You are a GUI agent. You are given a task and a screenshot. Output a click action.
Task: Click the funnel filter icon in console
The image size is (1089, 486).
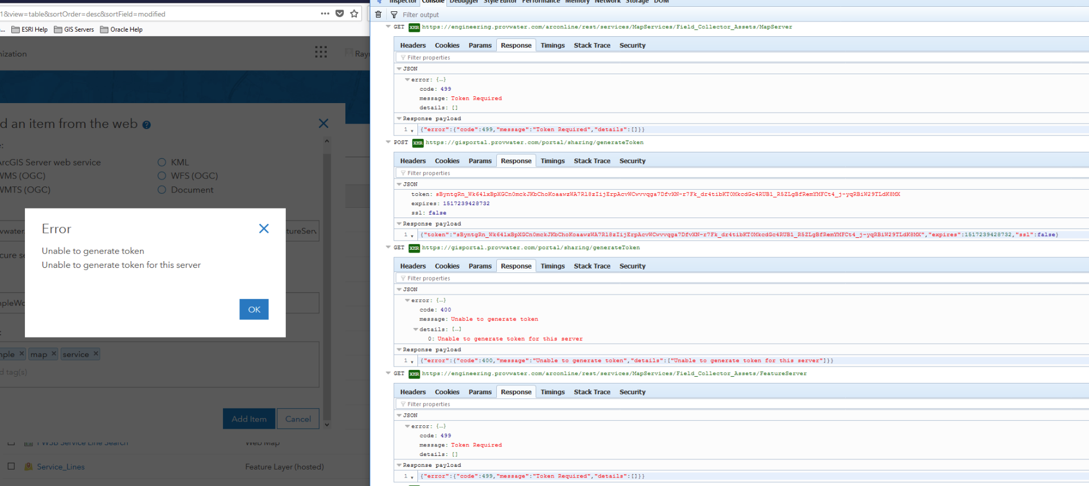tap(394, 15)
